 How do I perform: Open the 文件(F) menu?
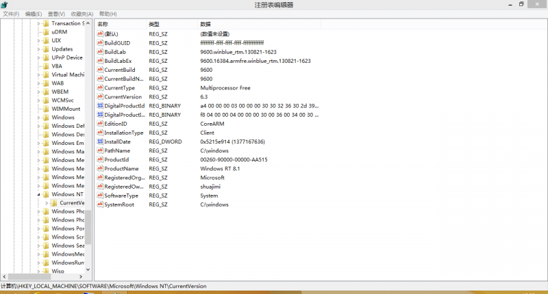pos(11,14)
